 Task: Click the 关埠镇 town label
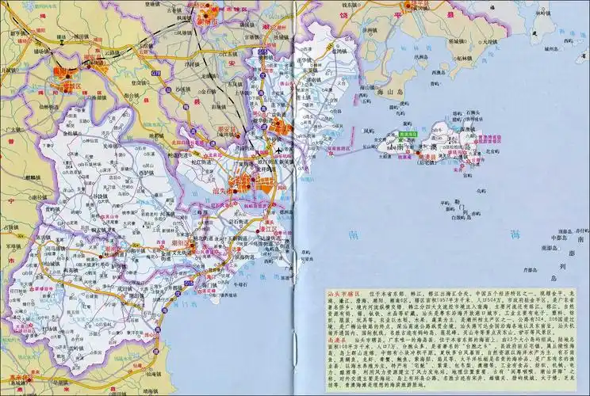pyautogui.click(x=110, y=147)
